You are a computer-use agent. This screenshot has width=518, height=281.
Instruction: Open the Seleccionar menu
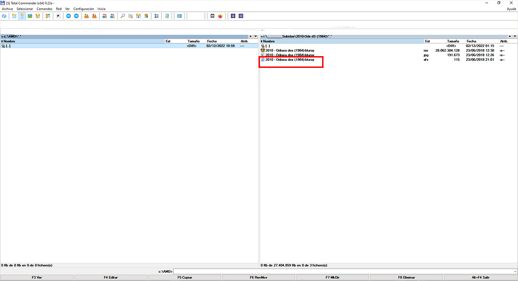[x=25, y=9]
